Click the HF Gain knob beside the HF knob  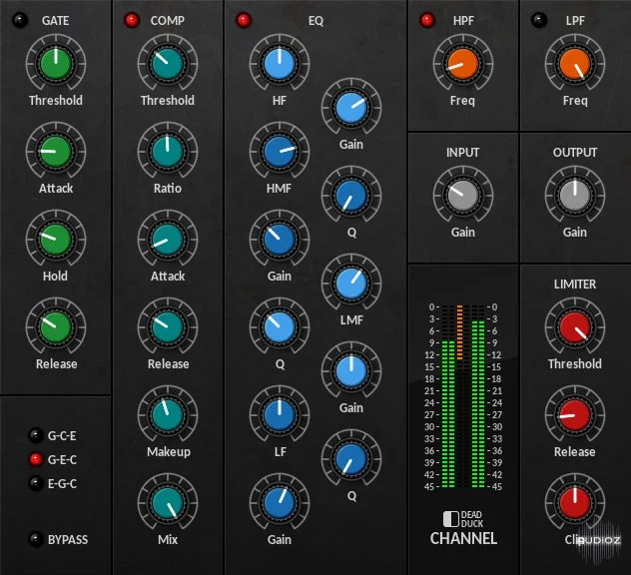[351, 108]
